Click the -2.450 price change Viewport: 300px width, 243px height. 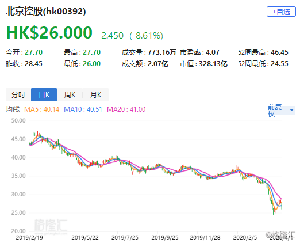[x=111, y=36]
